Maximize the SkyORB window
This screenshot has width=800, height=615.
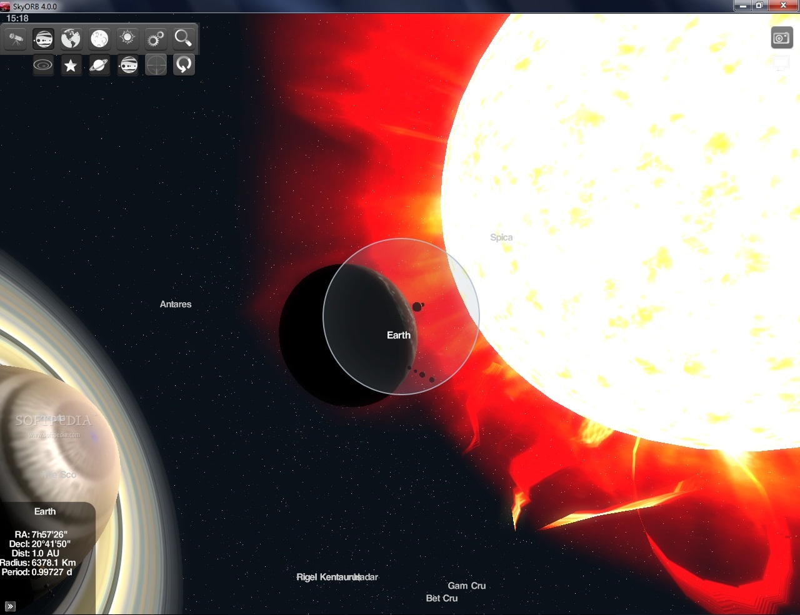[759, 6]
